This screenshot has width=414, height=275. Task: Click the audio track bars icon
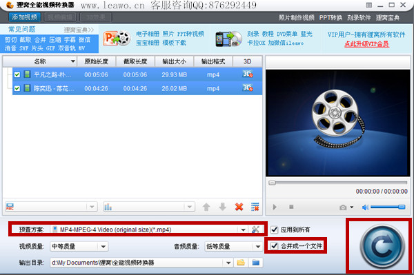click(108, 207)
